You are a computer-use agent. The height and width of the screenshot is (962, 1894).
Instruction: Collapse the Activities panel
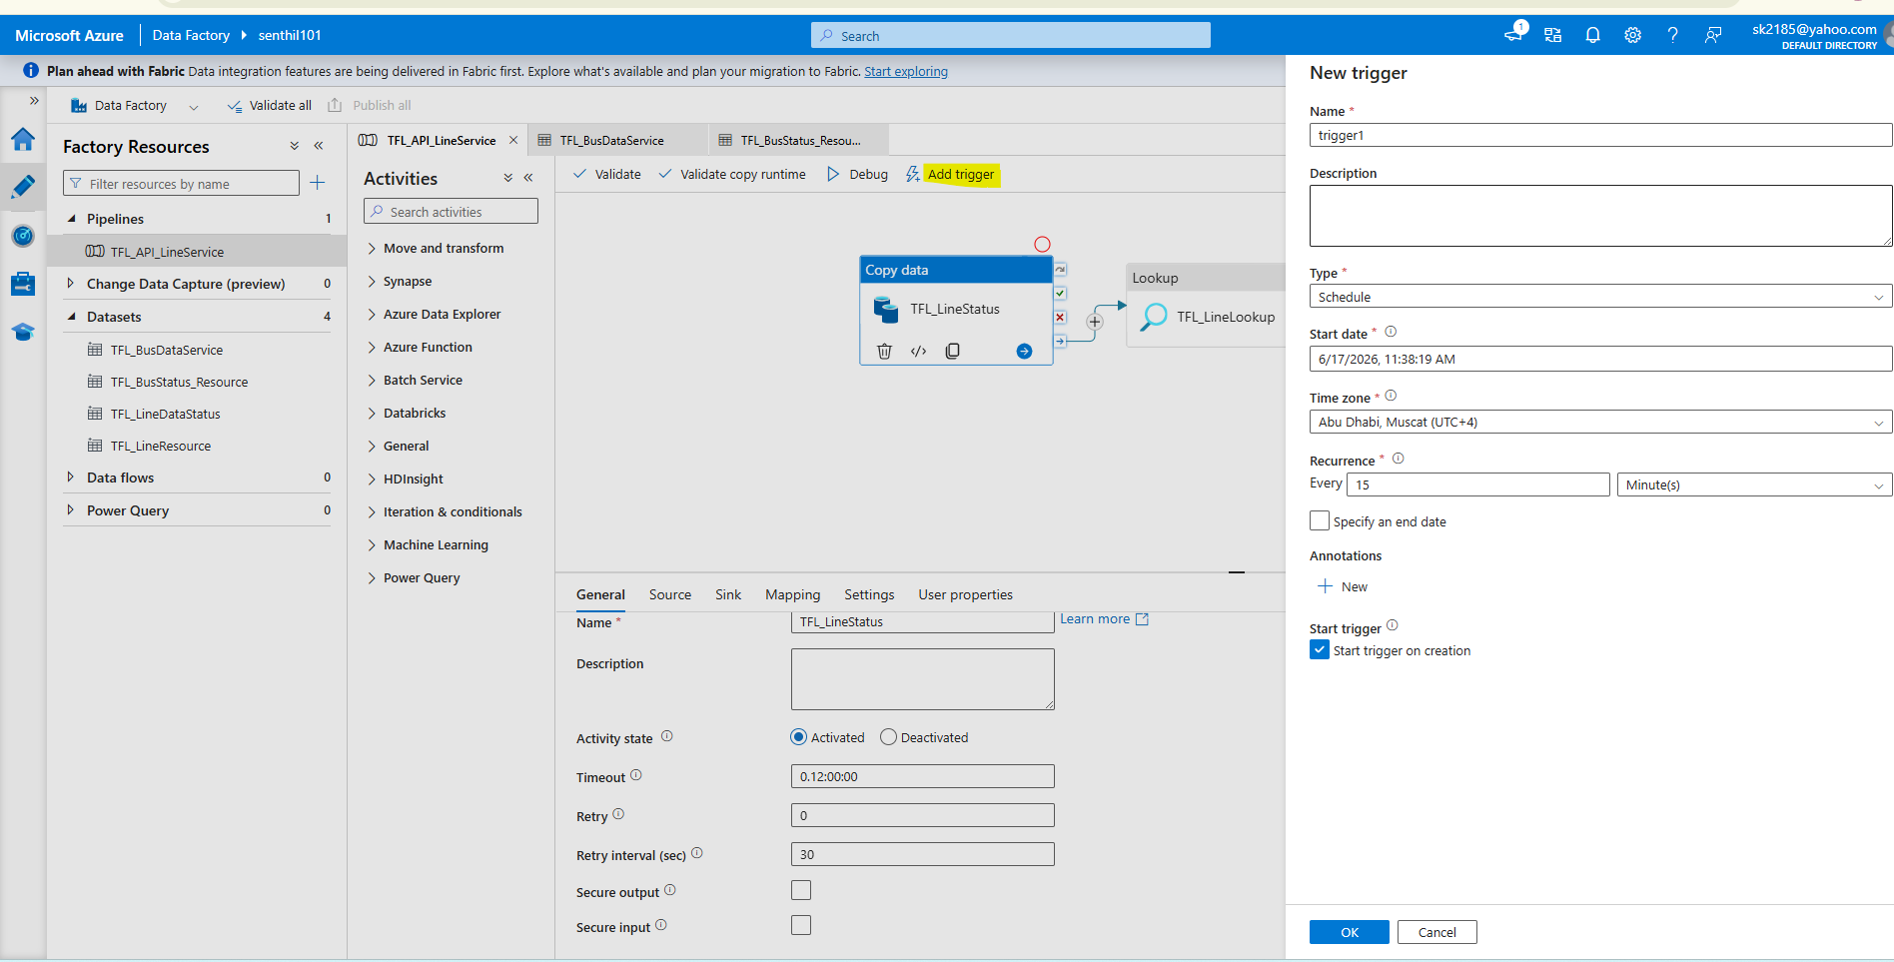click(528, 178)
